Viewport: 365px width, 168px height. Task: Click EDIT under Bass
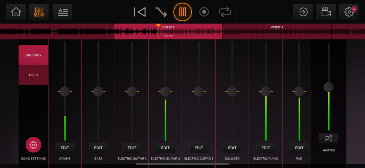tap(98, 148)
